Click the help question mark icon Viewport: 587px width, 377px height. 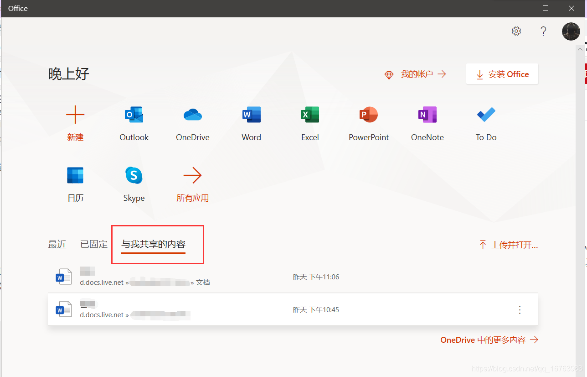coord(543,31)
